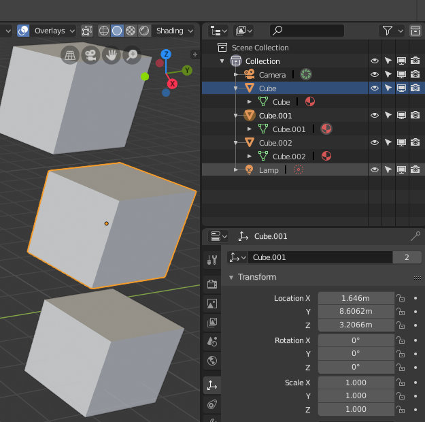Open the Object properties tab
This screenshot has height=422, width=425.
[x=212, y=385]
